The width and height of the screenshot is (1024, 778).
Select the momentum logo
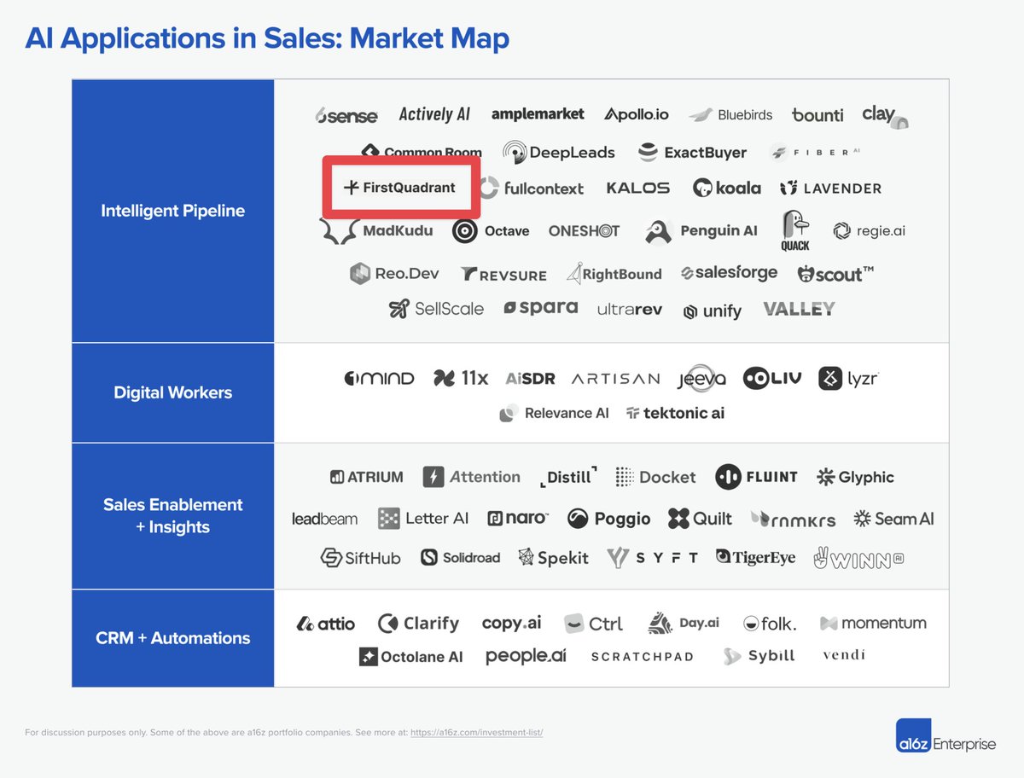pyautogui.click(x=873, y=623)
